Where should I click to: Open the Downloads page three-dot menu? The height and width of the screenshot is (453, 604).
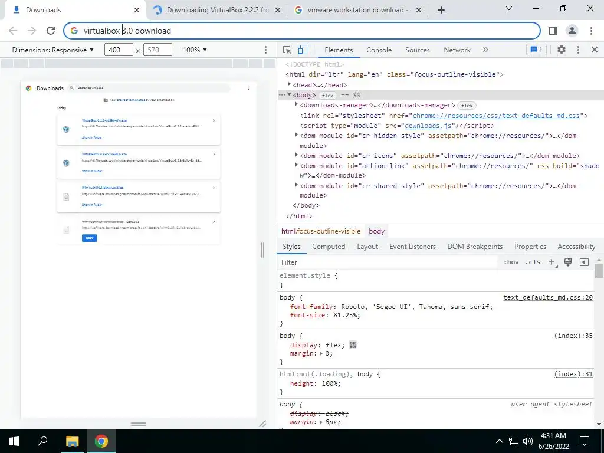[x=248, y=88]
